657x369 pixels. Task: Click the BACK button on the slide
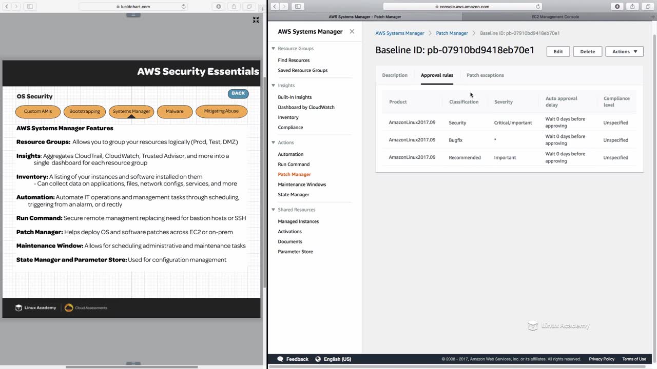click(x=238, y=93)
